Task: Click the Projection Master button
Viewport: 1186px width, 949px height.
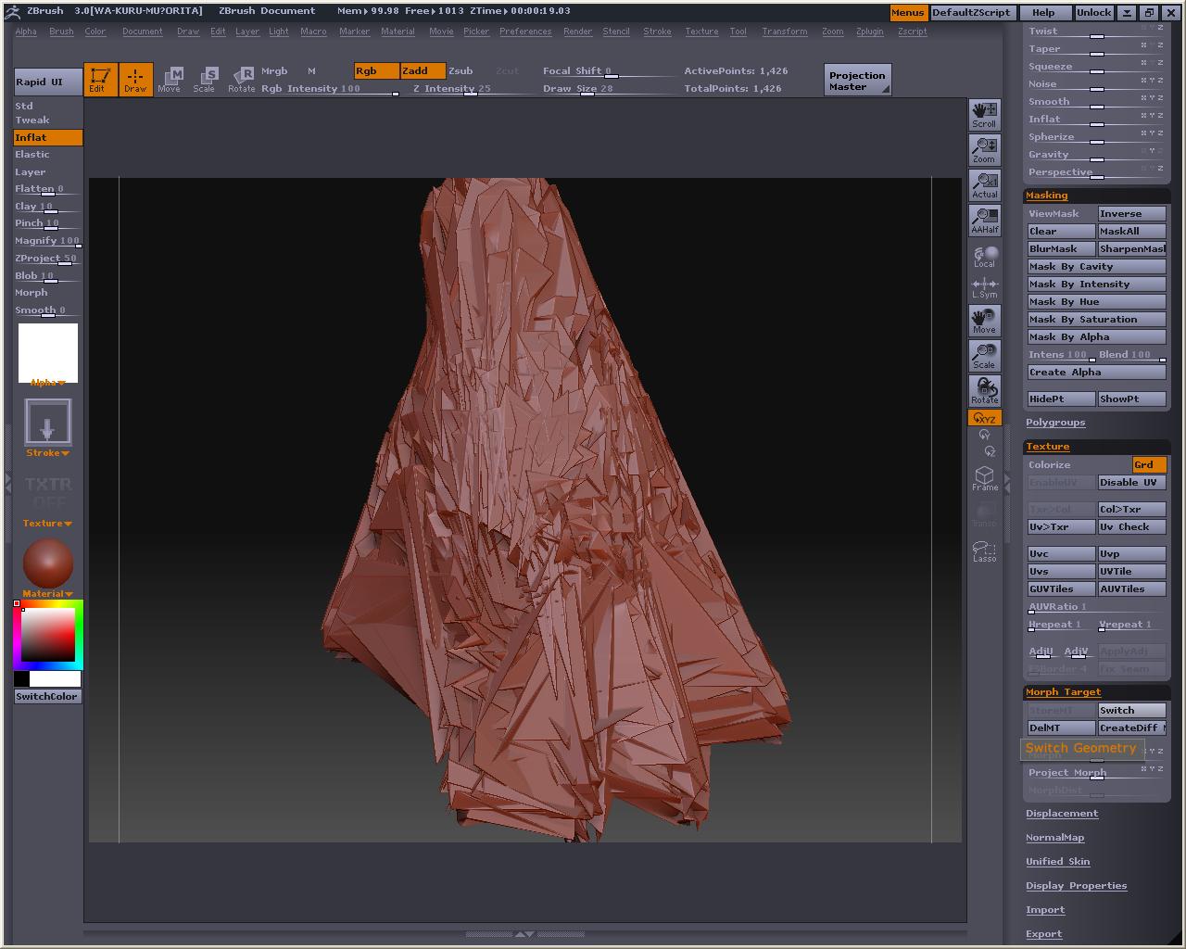Action: [x=857, y=81]
